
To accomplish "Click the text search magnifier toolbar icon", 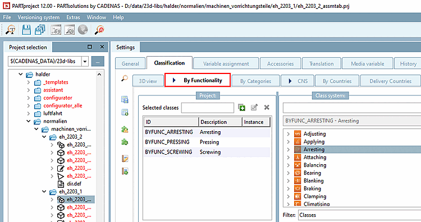I will 11,30.
